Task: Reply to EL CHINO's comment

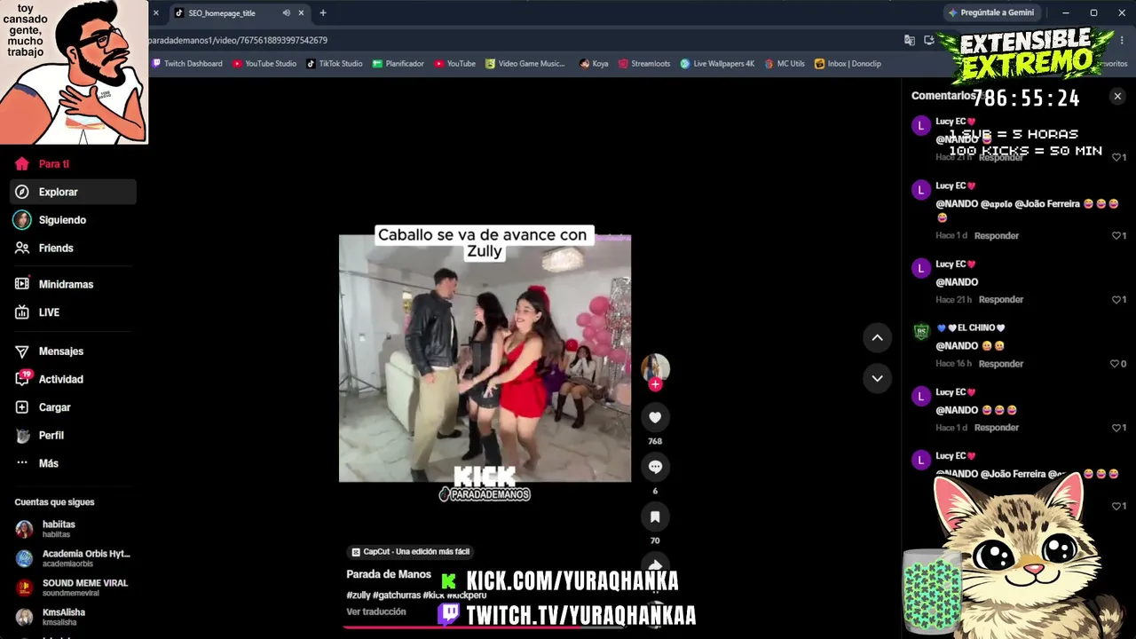Action: click(1001, 364)
